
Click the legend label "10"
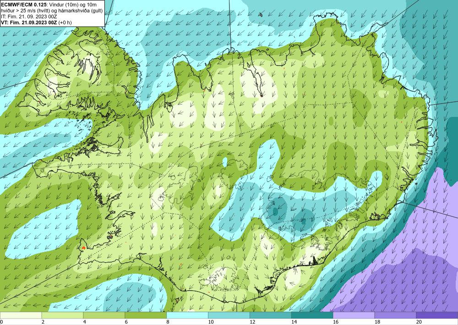coord(211,322)
